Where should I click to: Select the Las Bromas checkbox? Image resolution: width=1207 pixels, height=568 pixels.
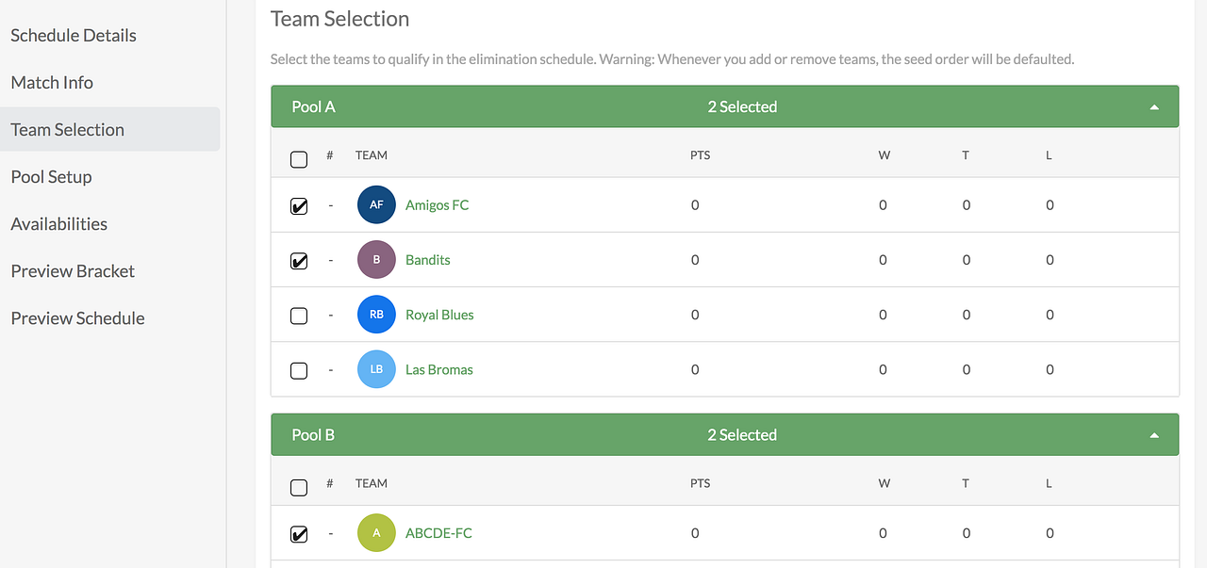pyautogui.click(x=299, y=370)
